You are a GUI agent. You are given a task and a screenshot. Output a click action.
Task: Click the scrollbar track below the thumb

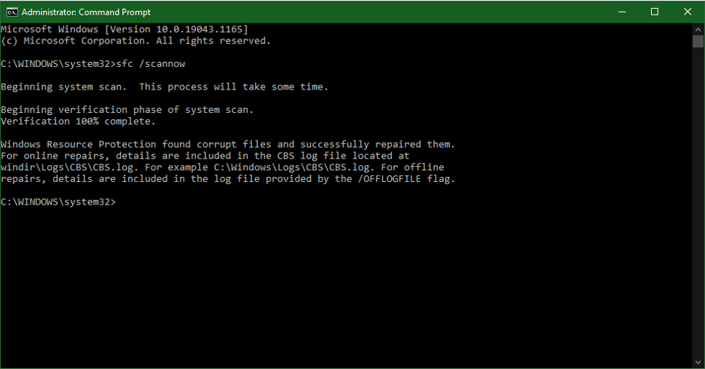tap(698, 202)
